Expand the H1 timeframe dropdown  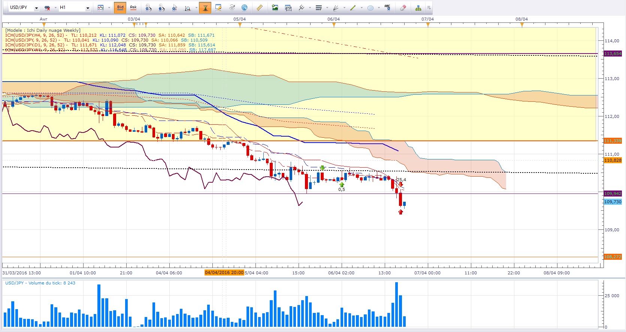pos(88,8)
